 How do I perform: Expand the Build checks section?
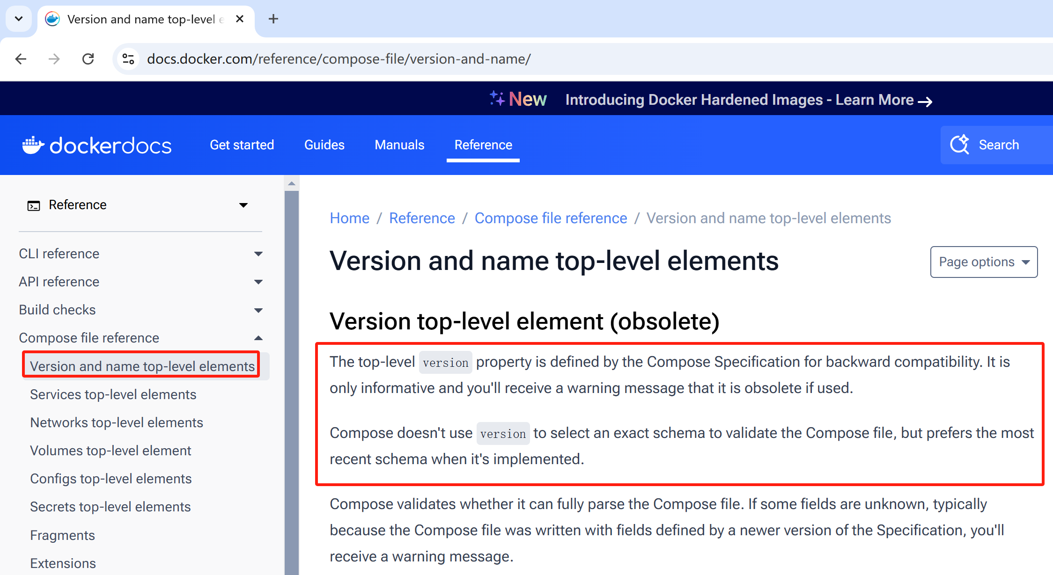[258, 310]
